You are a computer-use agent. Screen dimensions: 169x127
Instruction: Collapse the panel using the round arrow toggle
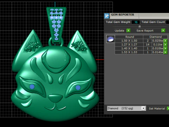[140, 26]
